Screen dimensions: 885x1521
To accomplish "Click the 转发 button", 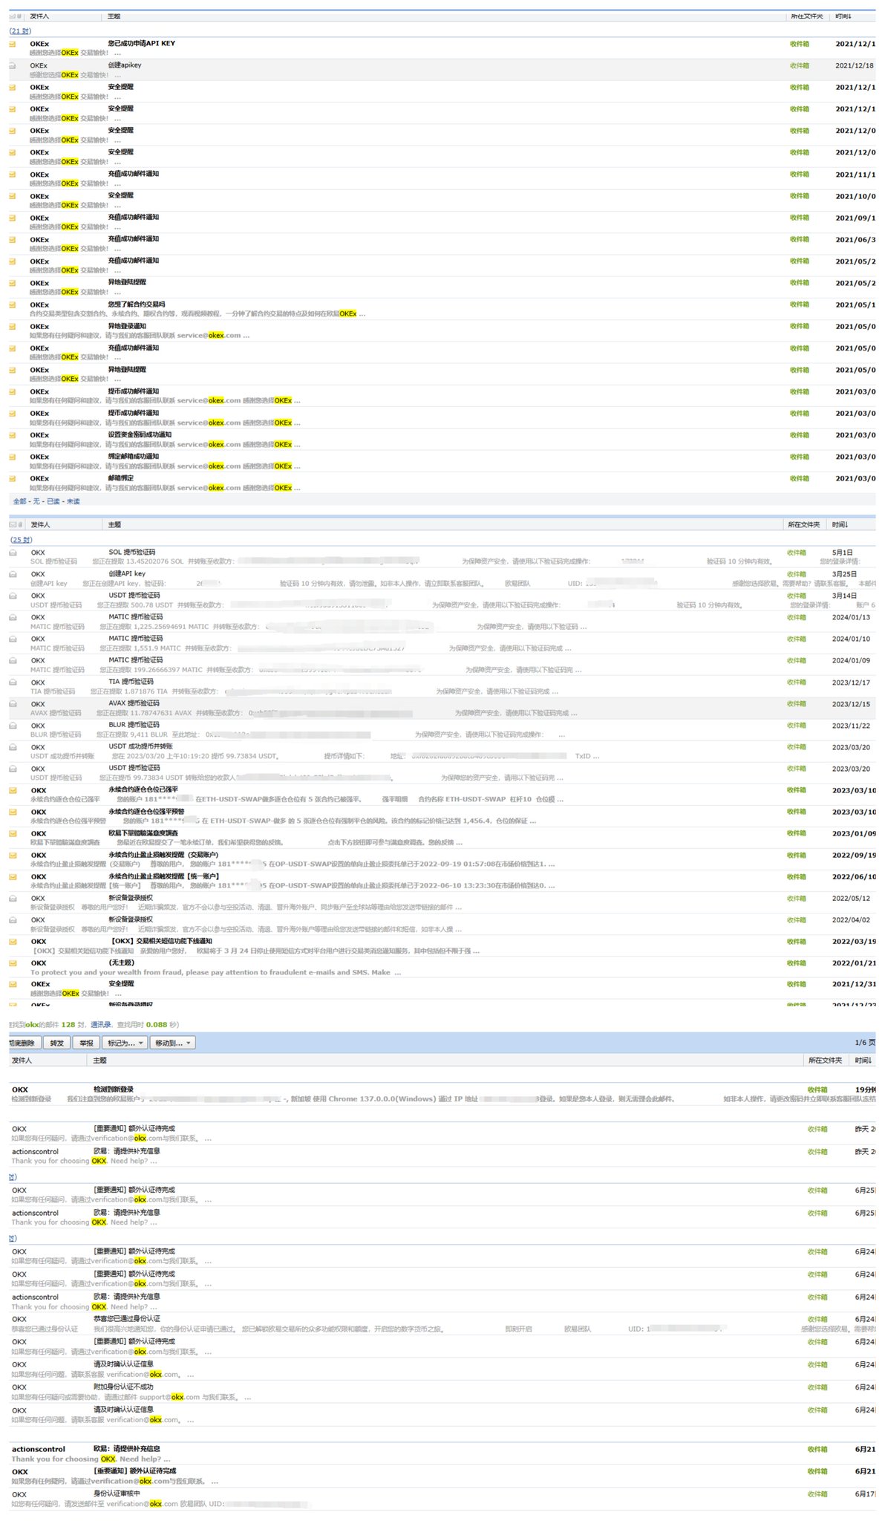I will point(57,1043).
